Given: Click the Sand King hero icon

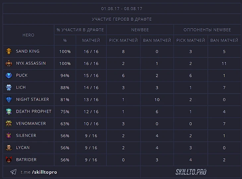Looking at the screenshot, I should (x=9, y=51).
